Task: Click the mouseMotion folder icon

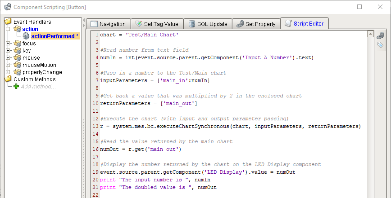Action: pos(17,65)
